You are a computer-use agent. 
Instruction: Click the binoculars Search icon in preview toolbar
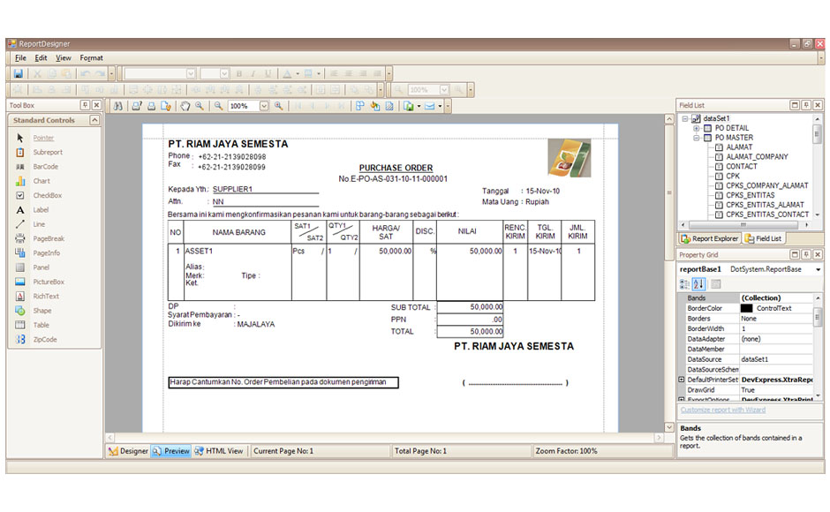click(118, 106)
